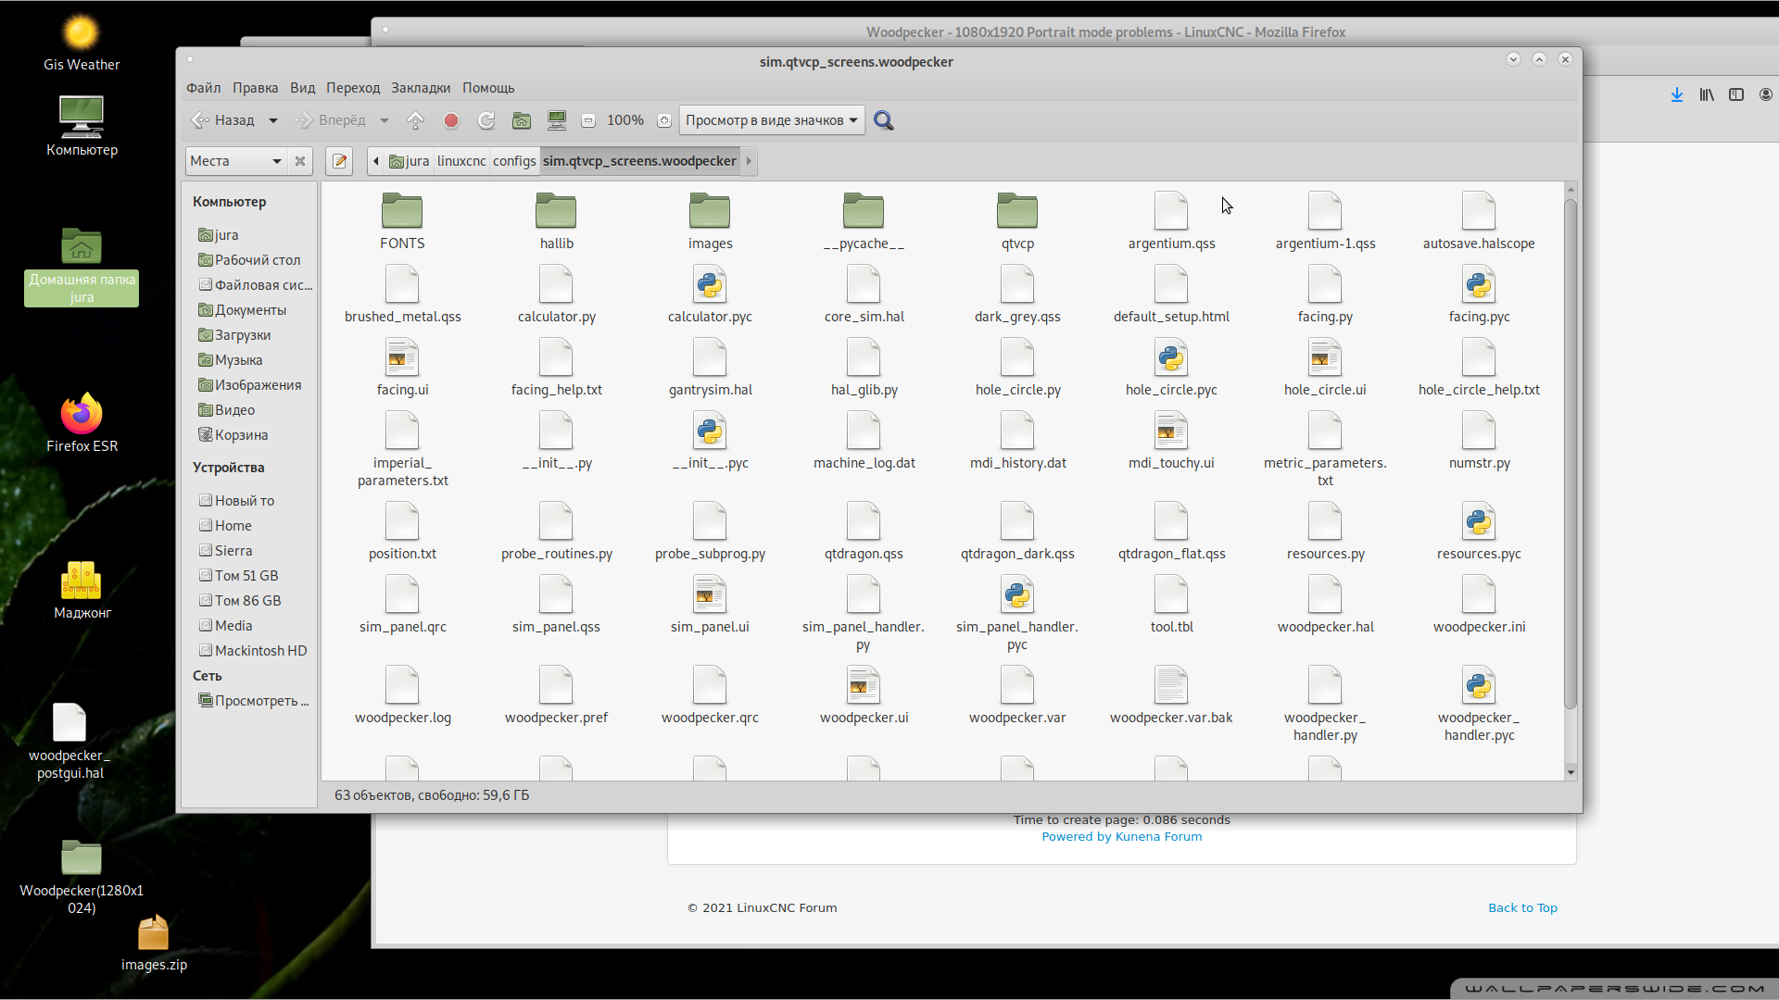Close the Places sidebar with X
1779x1000 pixels.
(300, 161)
